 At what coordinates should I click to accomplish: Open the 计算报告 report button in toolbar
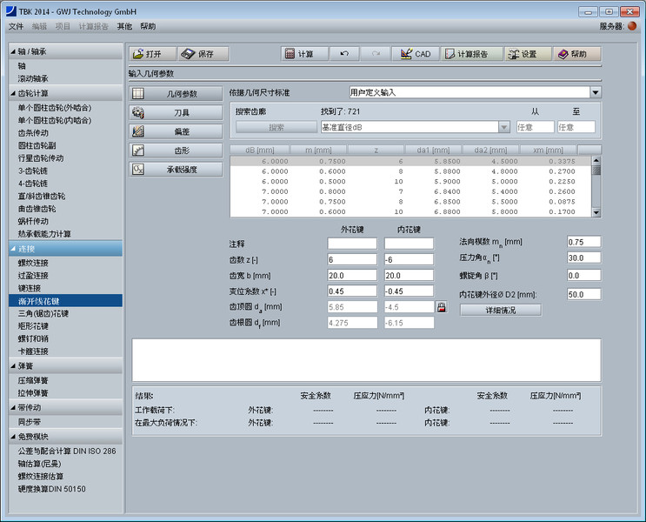coord(470,54)
